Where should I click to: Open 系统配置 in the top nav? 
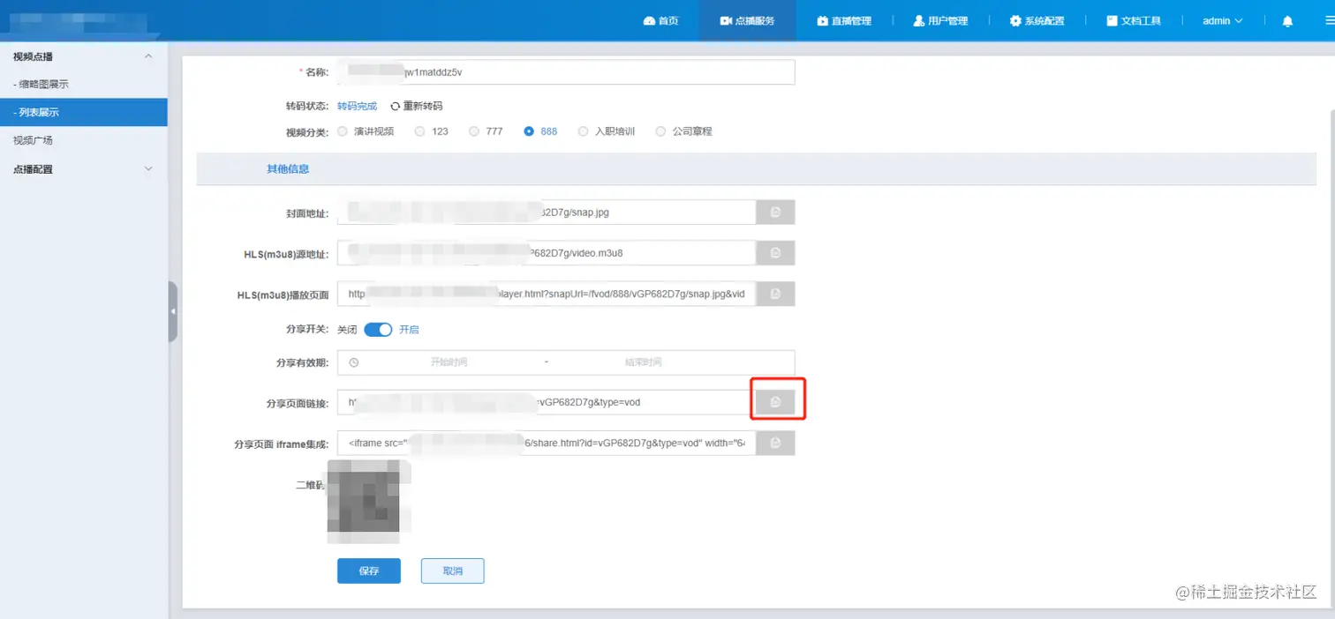pos(1037,20)
